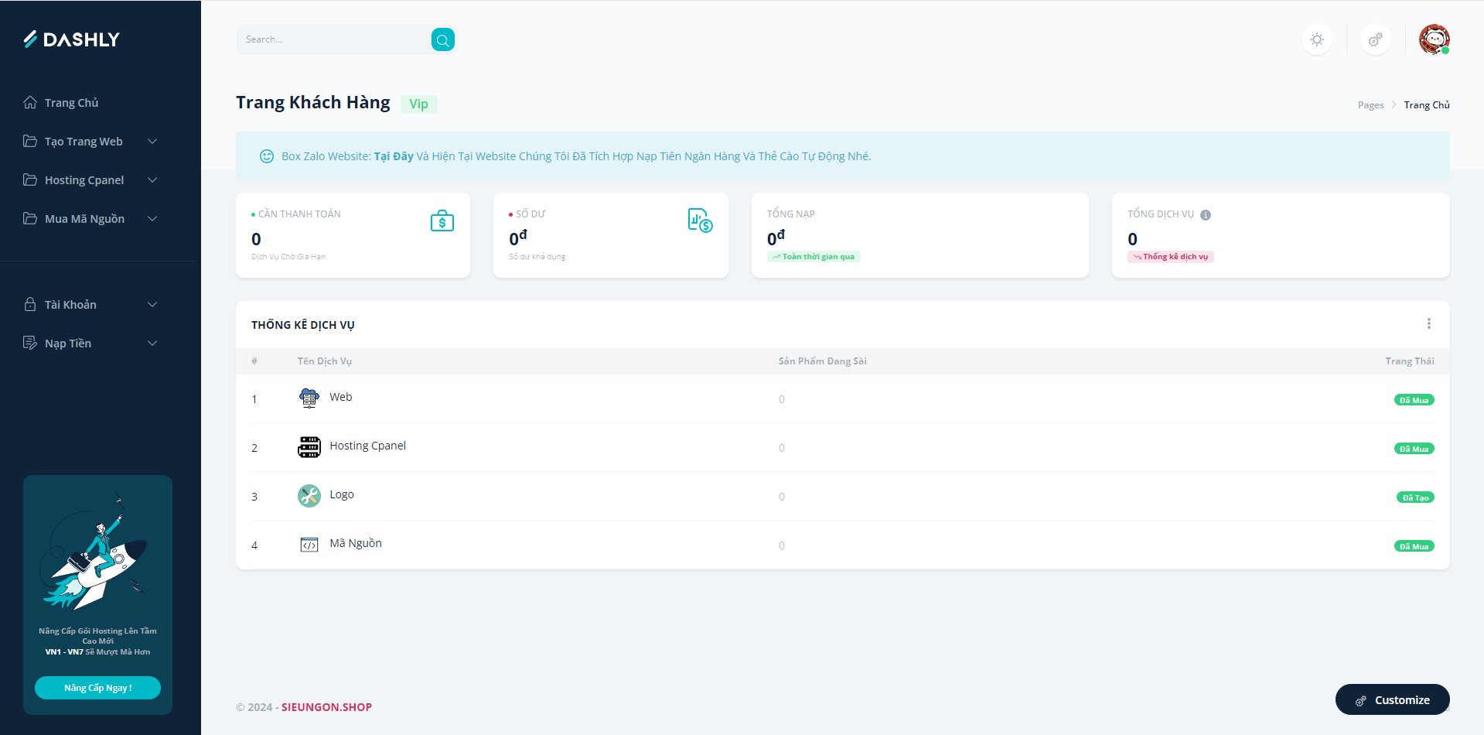Expand the Mua Mã Nguồn submenu
The image size is (1484, 735).
[x=90, y=219]
